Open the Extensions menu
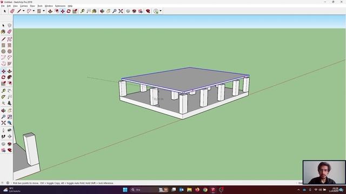346x194 pixels. tap(60, 6)
